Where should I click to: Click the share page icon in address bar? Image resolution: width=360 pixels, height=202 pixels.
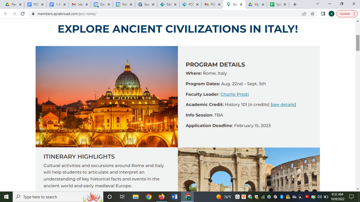304,14
